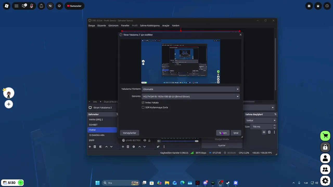
Task: Select the YAYIN GİRİŞ 2 scene
Action: pyautogui.click(x=102, y=119)
